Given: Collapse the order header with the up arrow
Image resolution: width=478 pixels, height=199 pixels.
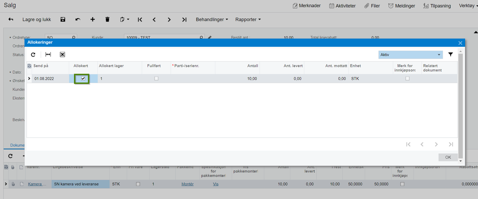Looking at the screenshot, I should [x=476, y=32].
